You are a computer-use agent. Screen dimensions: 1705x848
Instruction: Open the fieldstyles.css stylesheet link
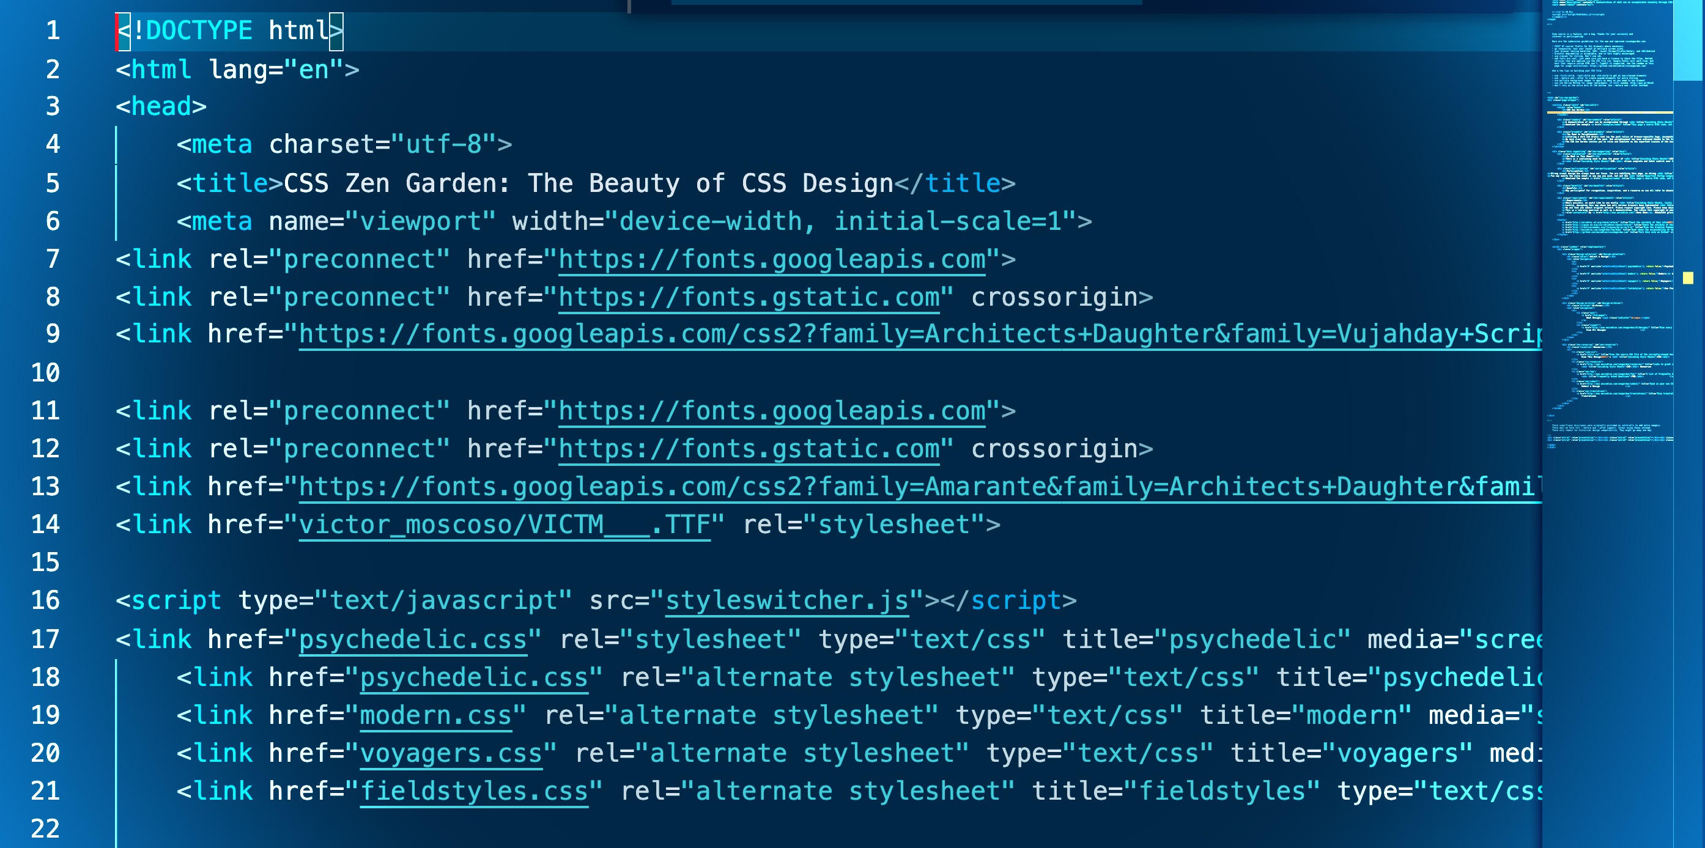point(474,791)
